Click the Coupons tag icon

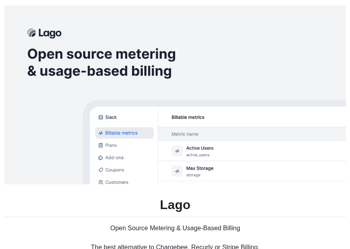101,170
